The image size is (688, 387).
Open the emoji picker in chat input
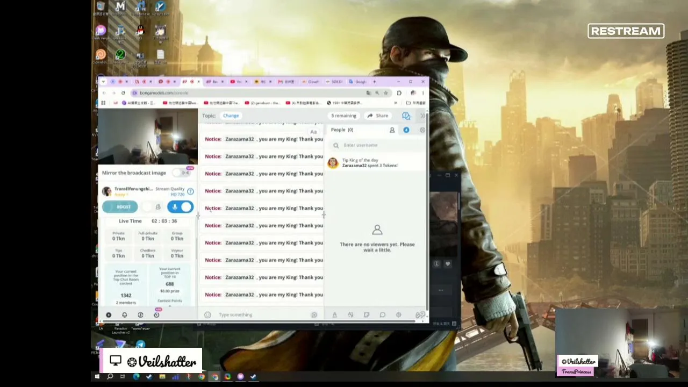[207, 315]
